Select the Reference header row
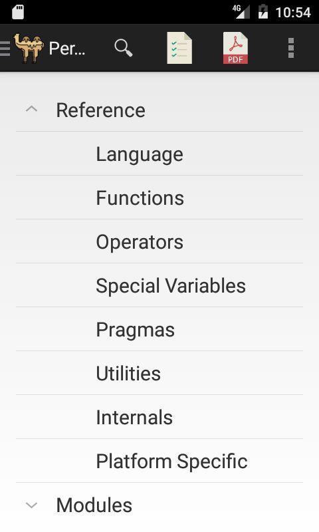Viewport: 319px width, 532px height. tap(159, 110)
